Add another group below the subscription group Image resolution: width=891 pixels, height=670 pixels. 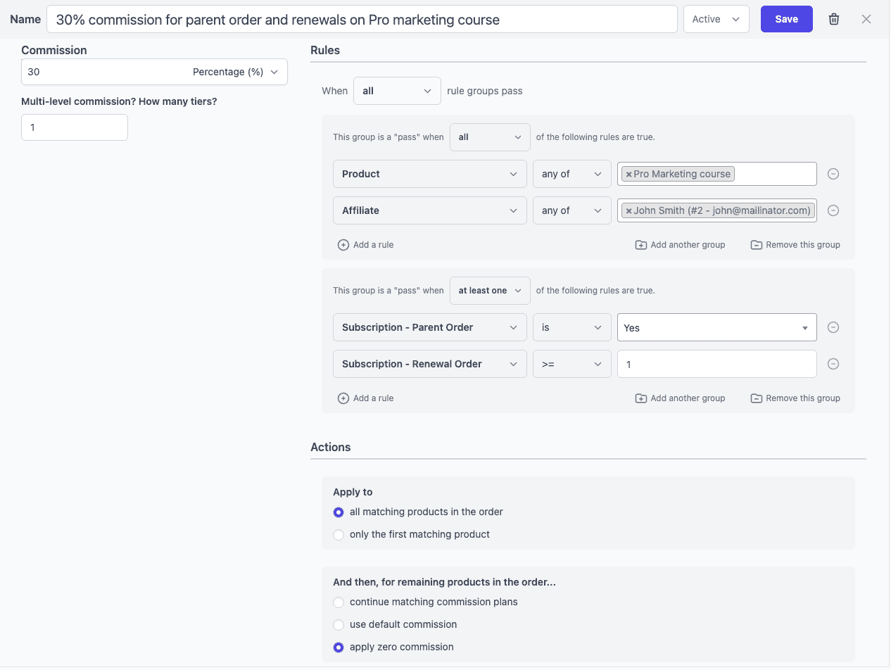680,398
